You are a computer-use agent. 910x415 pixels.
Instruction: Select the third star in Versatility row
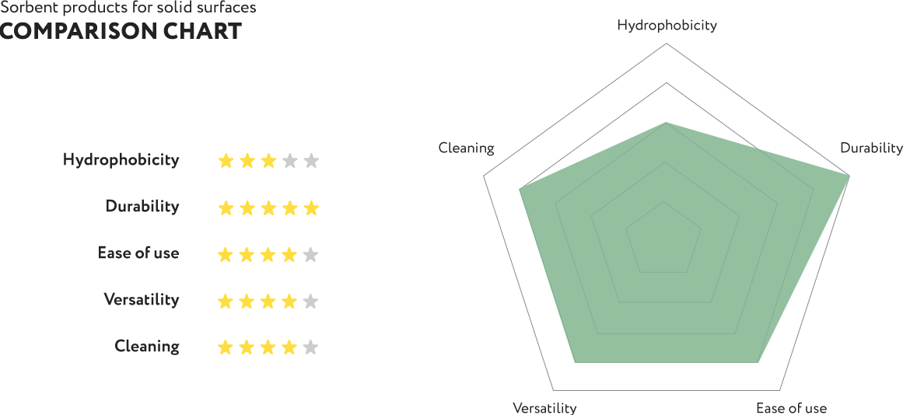pos(268,302)
